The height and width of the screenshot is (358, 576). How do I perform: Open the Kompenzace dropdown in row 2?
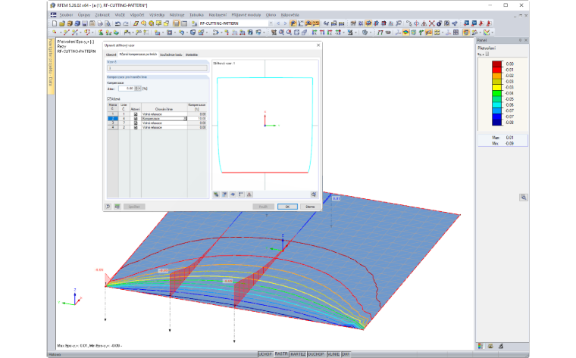coord(185,119)
